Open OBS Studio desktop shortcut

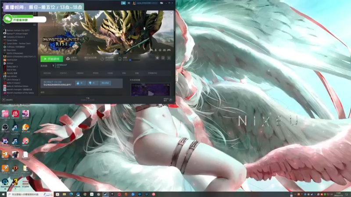pyautogui.click(x=5, y=127)
